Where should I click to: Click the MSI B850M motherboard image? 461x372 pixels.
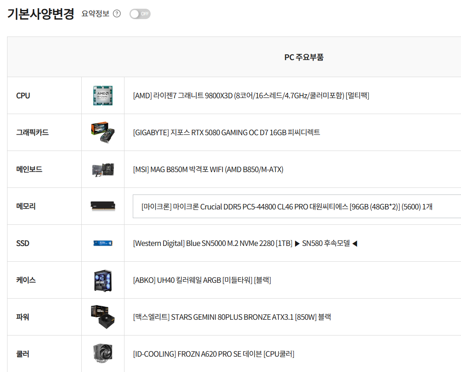click(x=102, y=169)
